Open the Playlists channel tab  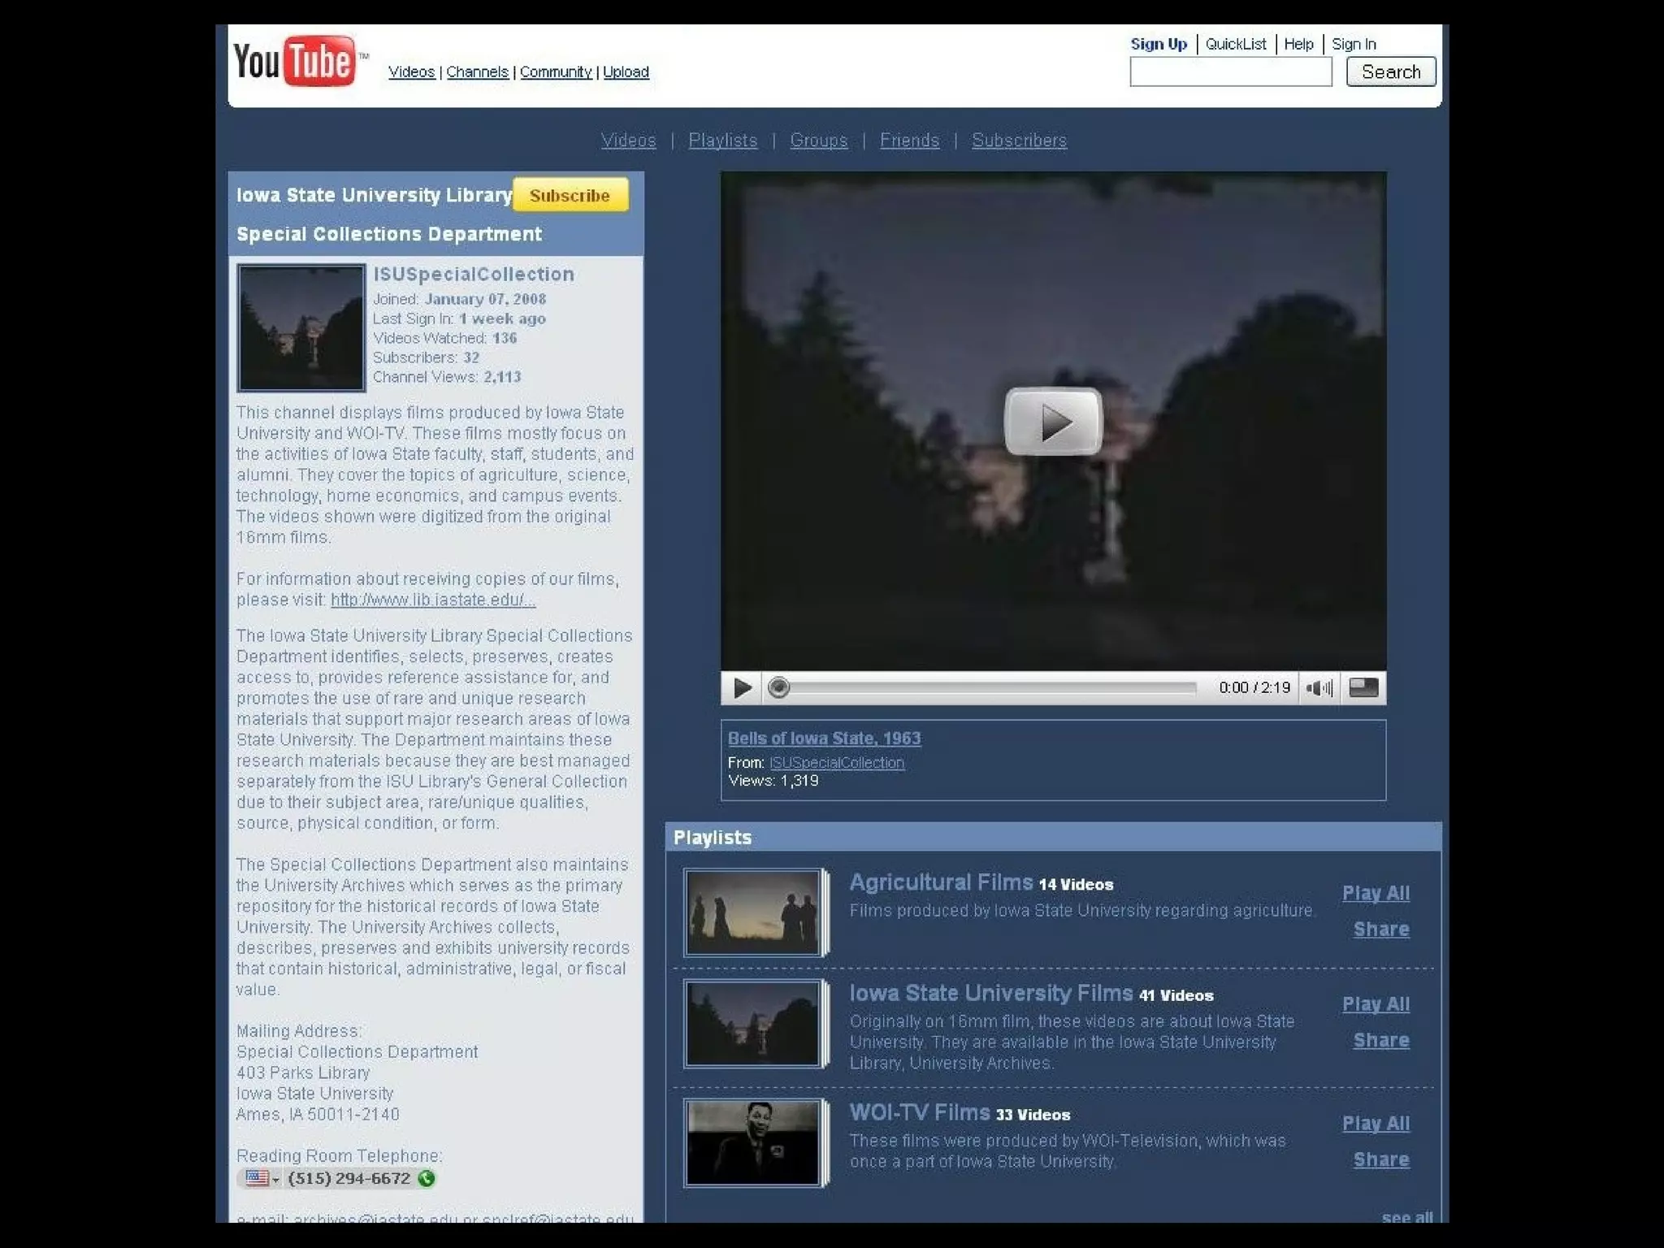722,141
